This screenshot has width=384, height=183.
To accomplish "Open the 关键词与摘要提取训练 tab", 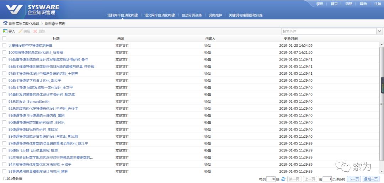I will pyautogui.click(x=246, y=15).
